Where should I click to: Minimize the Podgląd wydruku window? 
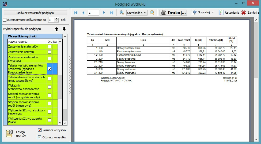(236, 3)
